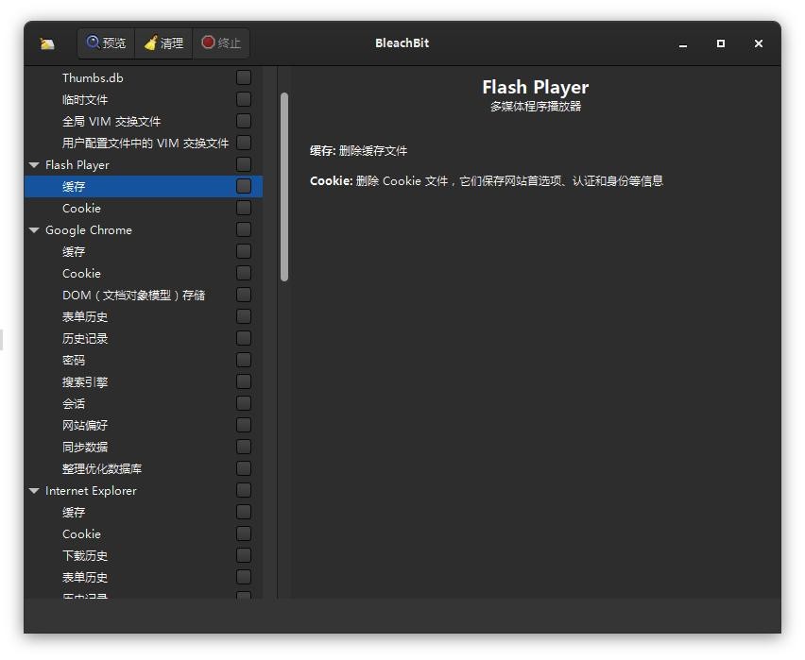Select the Thumbs.db row

point(144,78)
